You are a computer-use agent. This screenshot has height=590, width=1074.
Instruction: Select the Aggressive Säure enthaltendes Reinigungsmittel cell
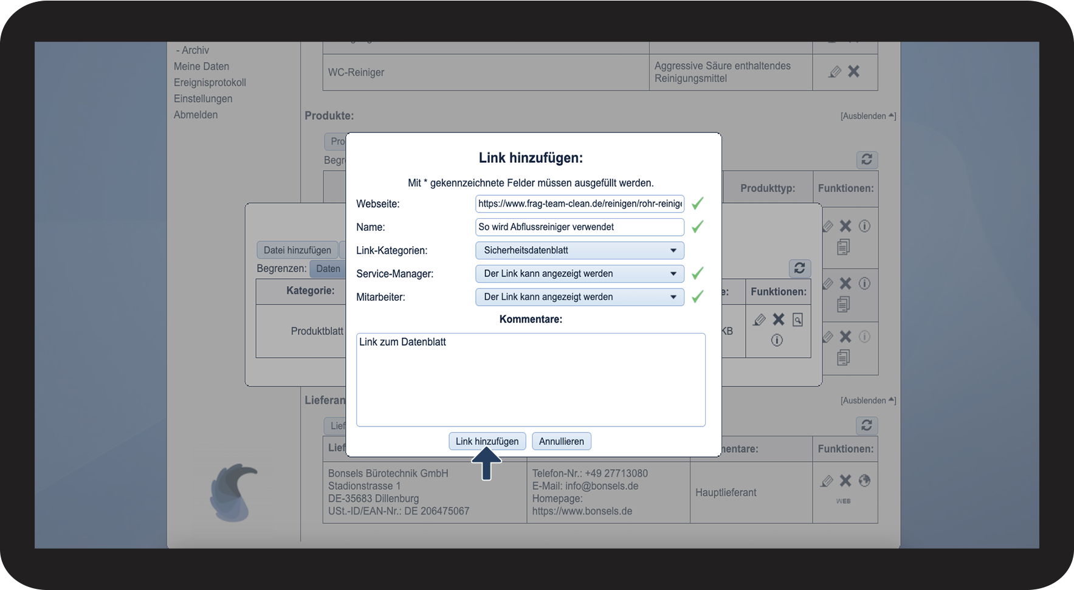(731, 72)
